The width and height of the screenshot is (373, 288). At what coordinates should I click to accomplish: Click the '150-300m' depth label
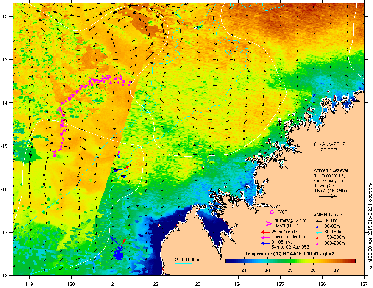(x=335, y=237)
